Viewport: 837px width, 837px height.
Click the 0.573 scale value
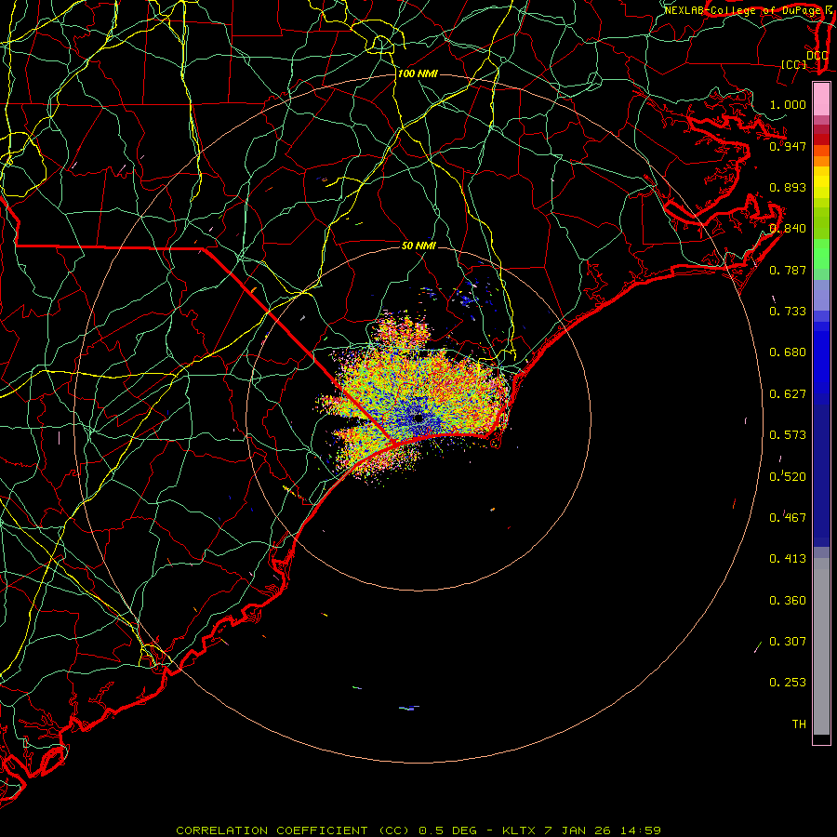(x=788, y=435)
